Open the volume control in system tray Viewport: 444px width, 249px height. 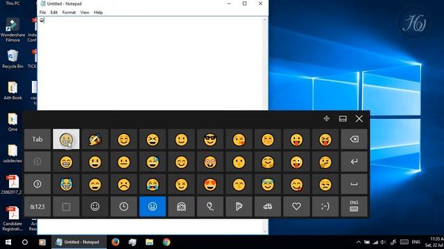[384, 242]
